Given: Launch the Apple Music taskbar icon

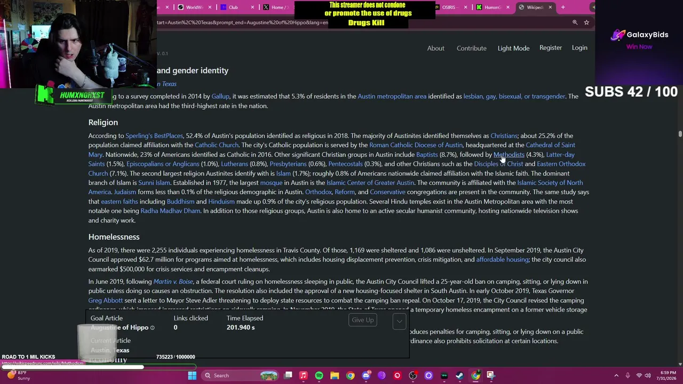Looking at the screenshot, I should click(303, 375).
